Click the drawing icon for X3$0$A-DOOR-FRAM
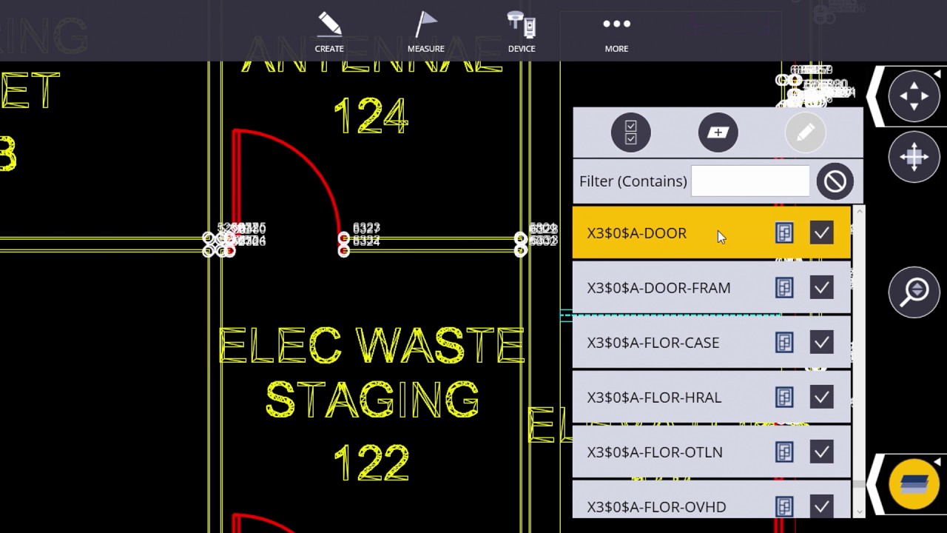The height and width of the screenshot is (533, 947). click(x=784, y=288)
